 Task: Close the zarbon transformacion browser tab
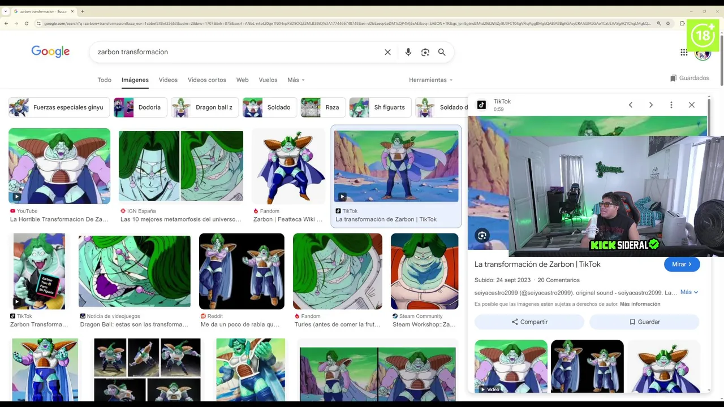(72, 11)
